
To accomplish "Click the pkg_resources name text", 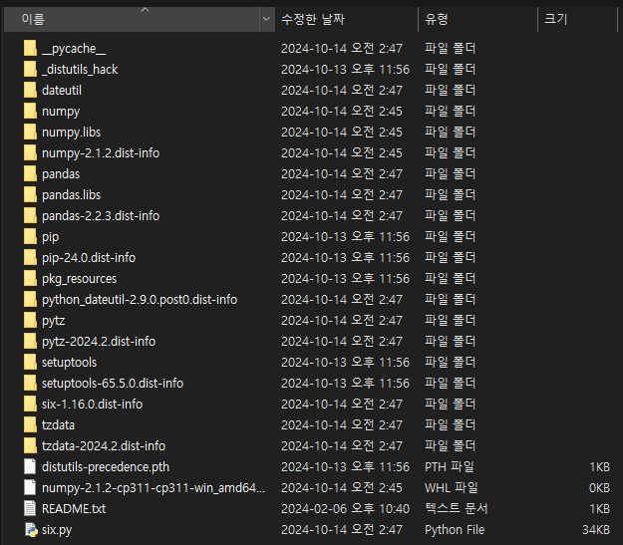I will coord(79,279).
